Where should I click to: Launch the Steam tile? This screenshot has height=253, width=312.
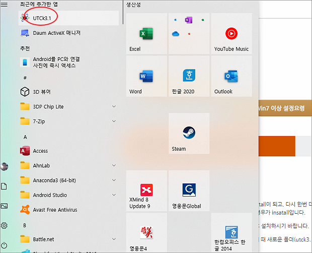(x=189, y=134)
